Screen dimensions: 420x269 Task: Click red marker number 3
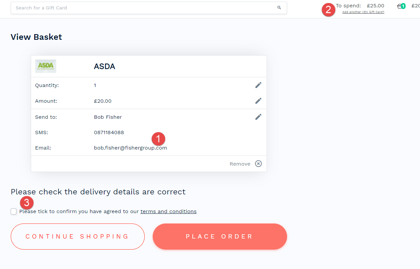tap(27, 203)
